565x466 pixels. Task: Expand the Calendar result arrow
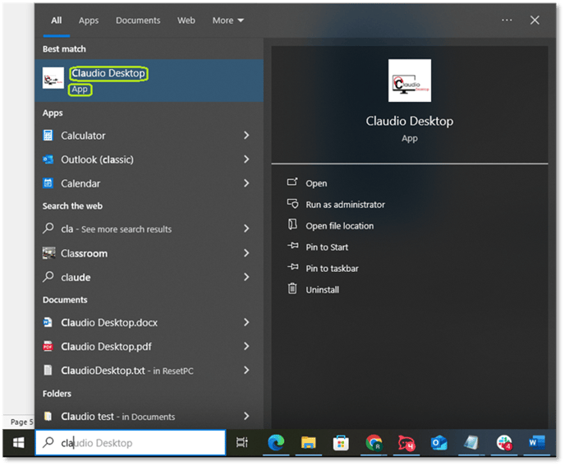coord(246,183)
